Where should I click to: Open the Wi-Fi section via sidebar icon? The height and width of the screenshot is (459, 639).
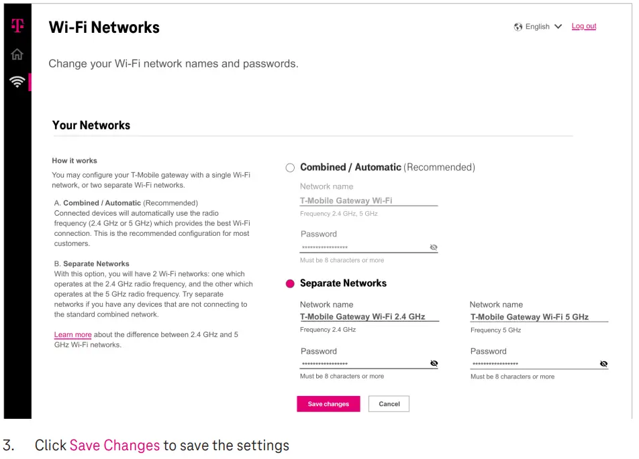point(16,82)
